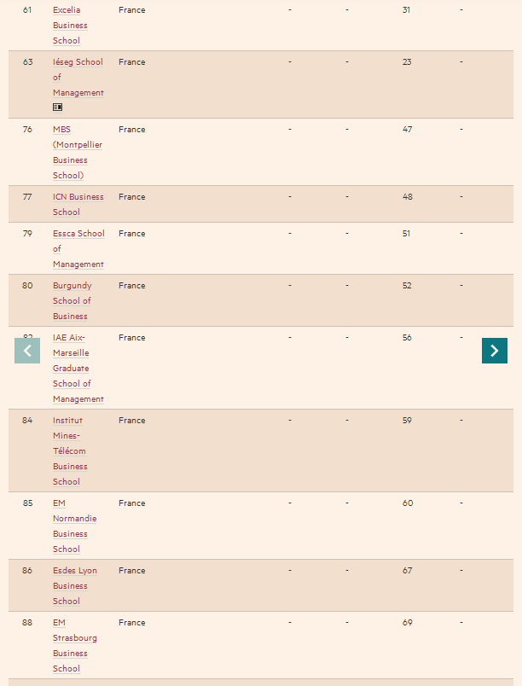522x686 pixels.
Task: Click rank number 76 in the MBS row
Action: pyautogui.click(x=27, y=130)
